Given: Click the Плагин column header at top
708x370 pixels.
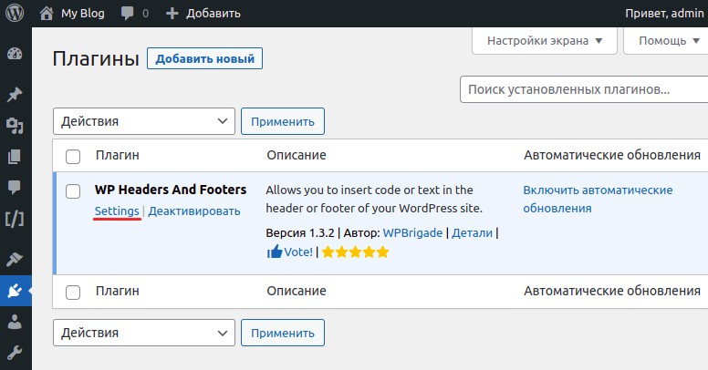Looking at the screenshot, I should click(x=118, y=155).
